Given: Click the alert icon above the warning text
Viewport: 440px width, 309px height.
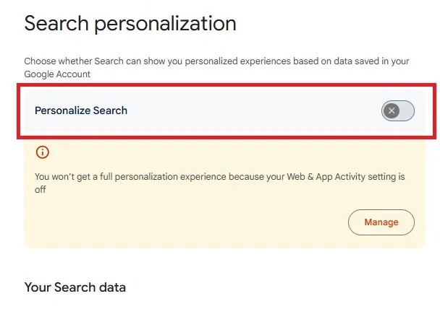Looking at the screenshot, I should click(x=42, y=152).
